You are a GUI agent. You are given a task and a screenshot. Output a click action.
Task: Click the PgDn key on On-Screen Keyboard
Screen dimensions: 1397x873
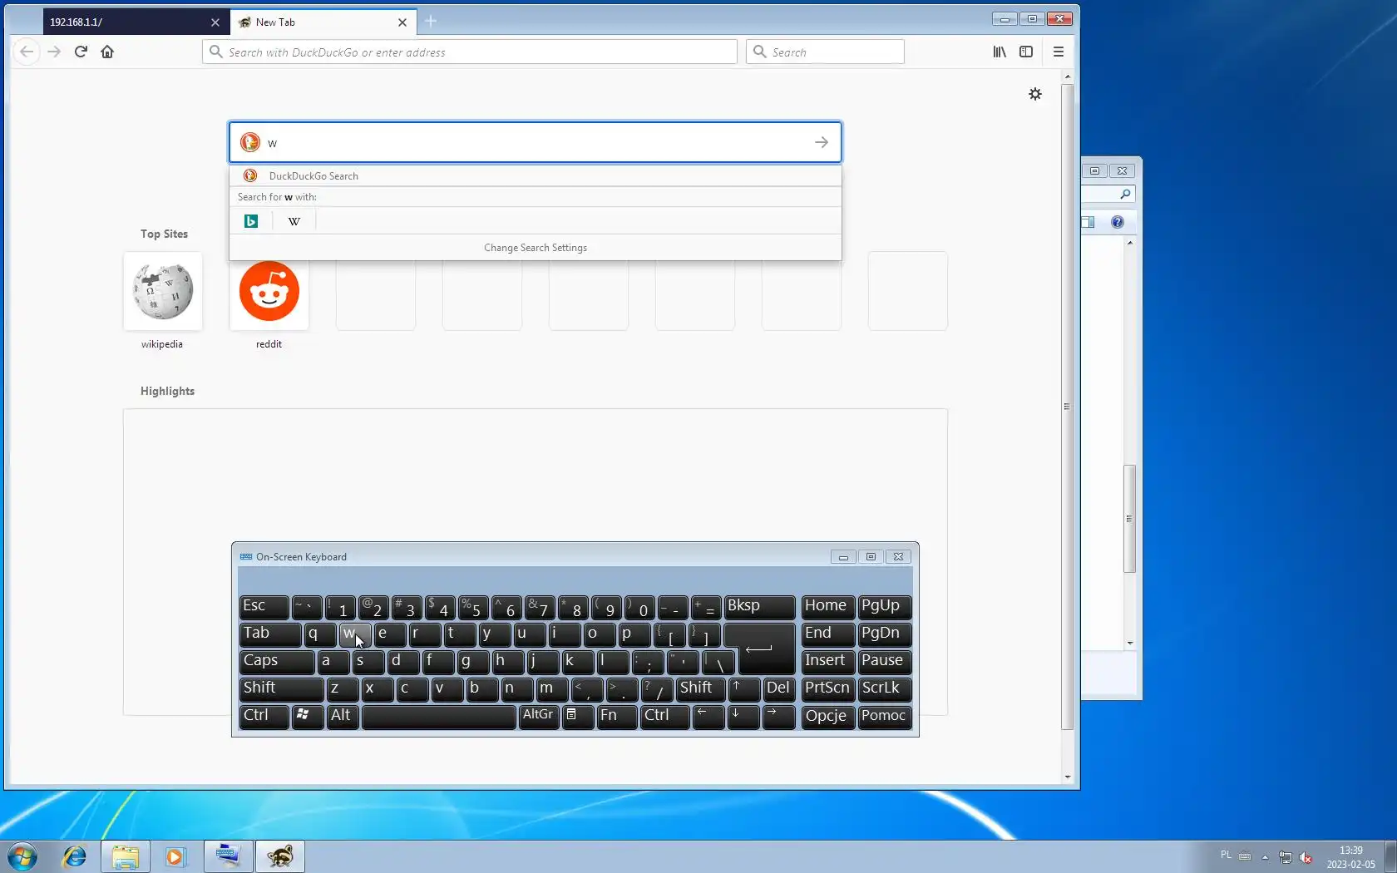(885, 634)
